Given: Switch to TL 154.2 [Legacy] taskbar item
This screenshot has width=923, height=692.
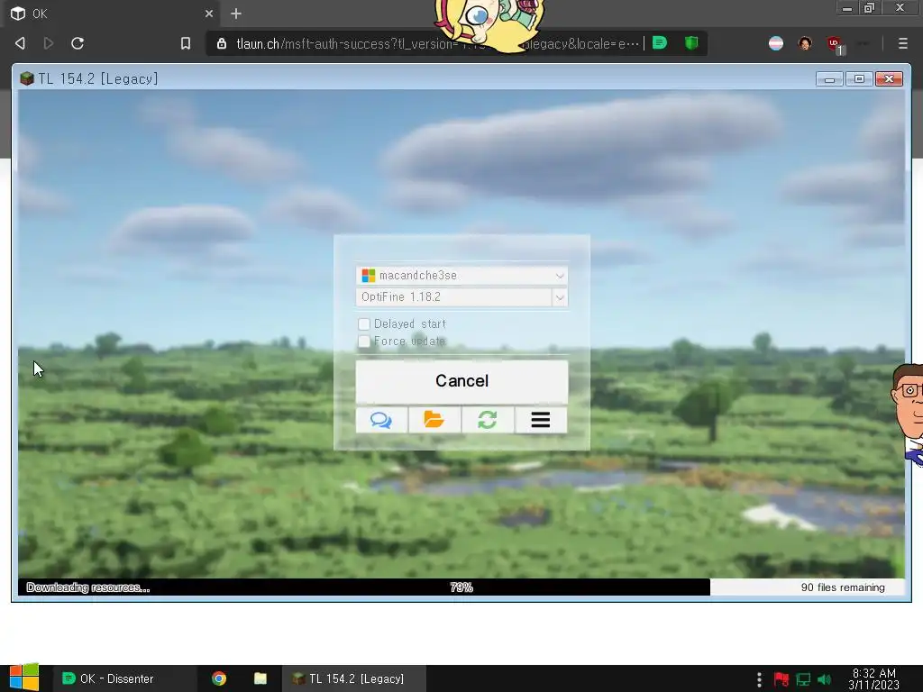Looking at the screenshot, I should 354,678.
